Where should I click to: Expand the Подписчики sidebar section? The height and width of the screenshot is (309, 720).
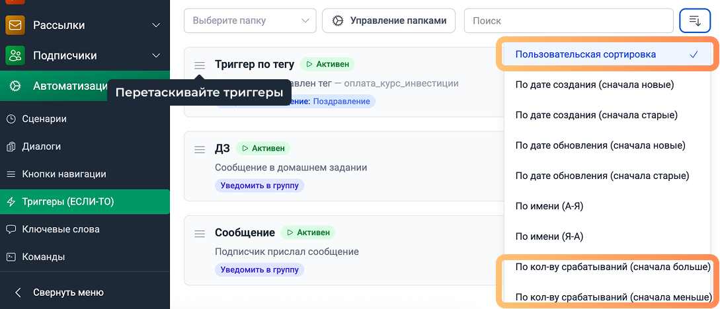156,55
